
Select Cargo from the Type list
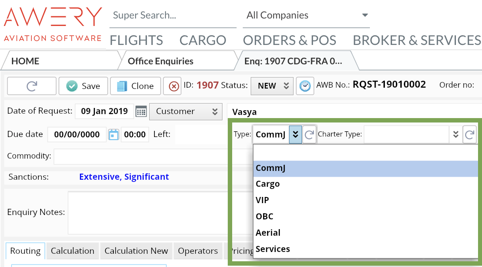coord(268,184)
